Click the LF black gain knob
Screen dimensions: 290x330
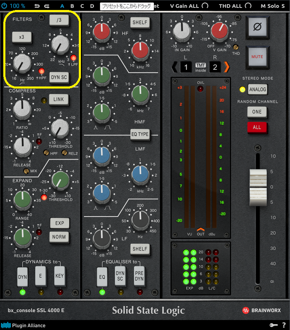pyautogui.click(x=102, y=239)
